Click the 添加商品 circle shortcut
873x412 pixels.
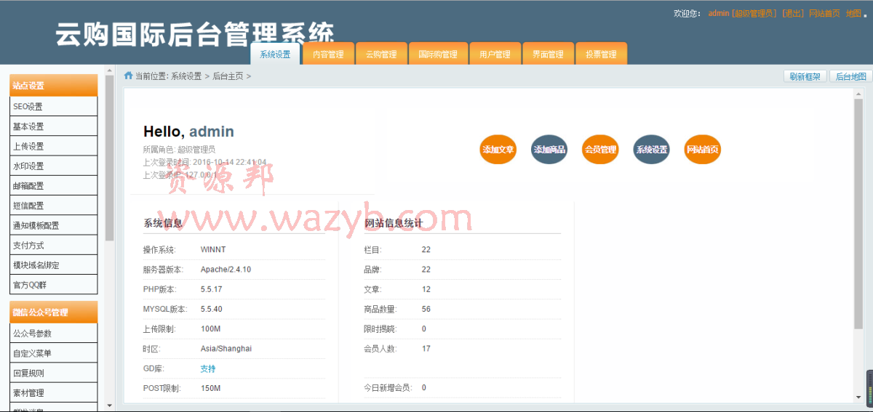pos(549,150)
